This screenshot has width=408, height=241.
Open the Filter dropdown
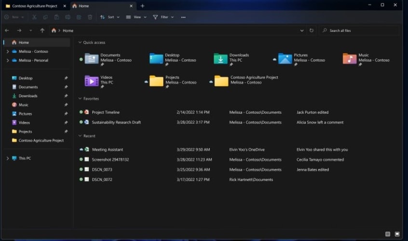tap(163, 17)
